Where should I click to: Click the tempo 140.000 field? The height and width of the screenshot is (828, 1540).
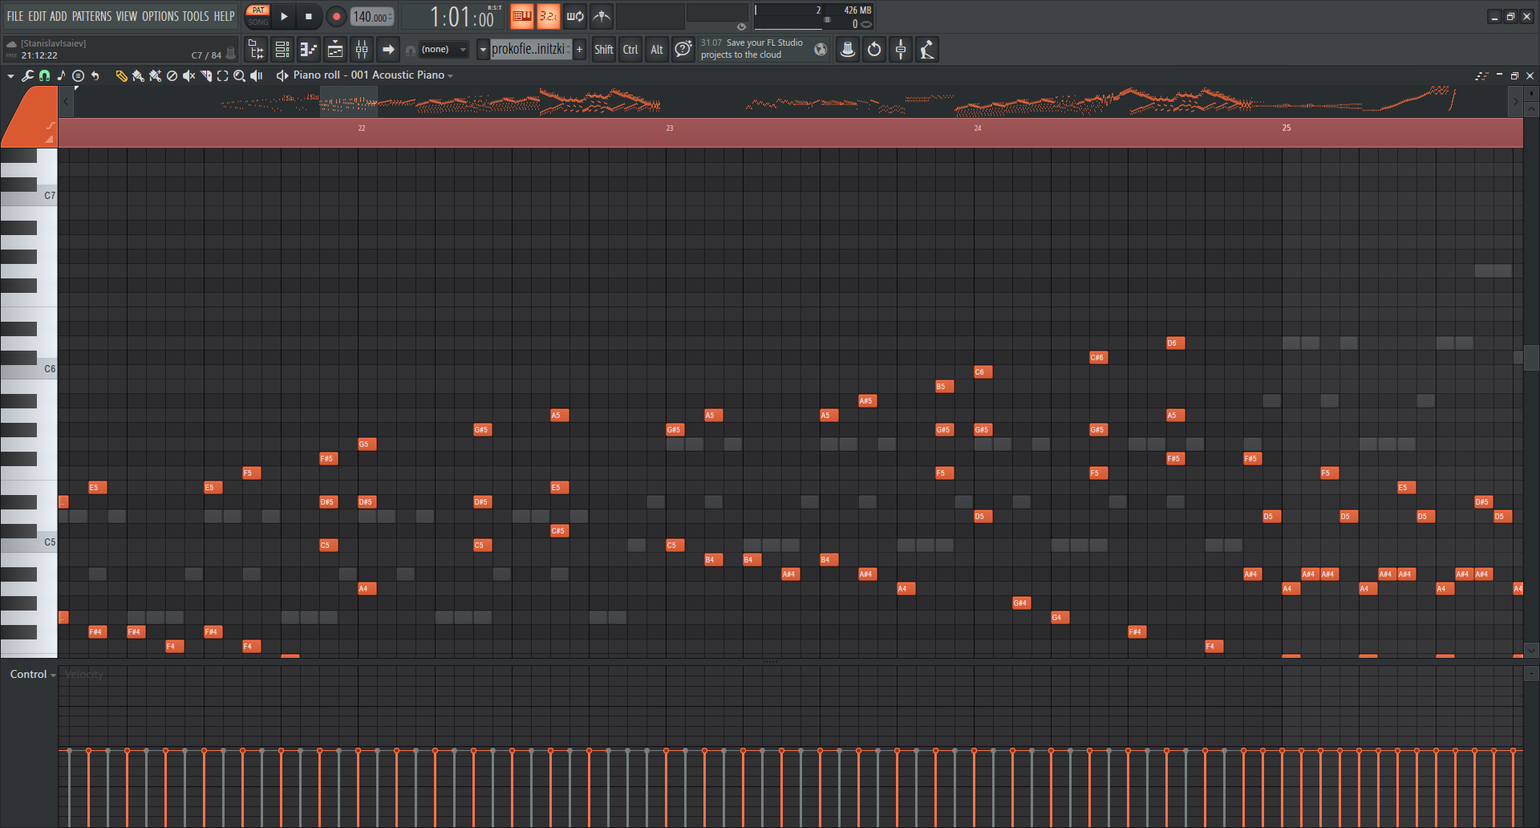click(x=372, y=16)
